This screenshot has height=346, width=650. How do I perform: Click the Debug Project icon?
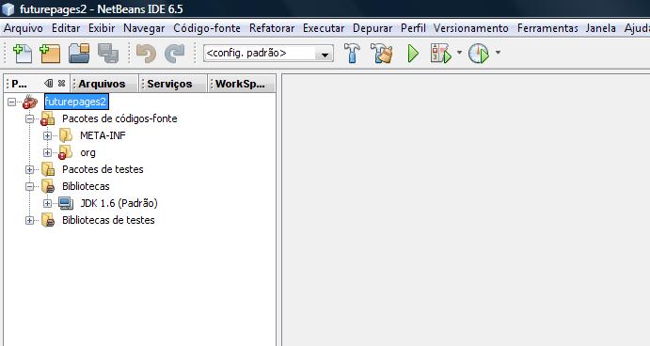[x=440, y=54]
